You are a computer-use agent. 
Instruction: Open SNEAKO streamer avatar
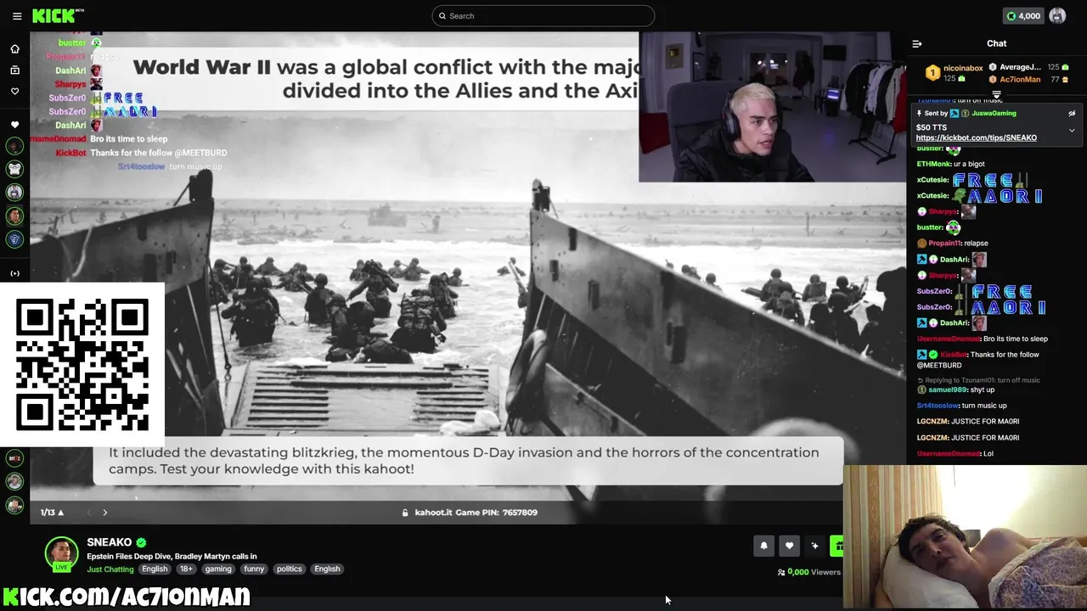click(62, 553)
